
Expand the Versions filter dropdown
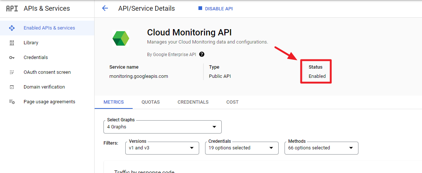tap(161, 148)
